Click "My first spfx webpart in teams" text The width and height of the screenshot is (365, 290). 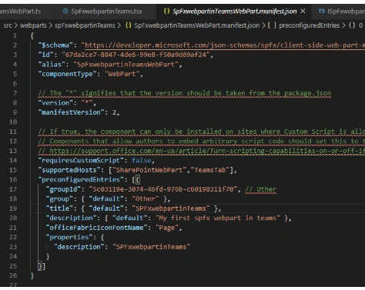(218, 218)
